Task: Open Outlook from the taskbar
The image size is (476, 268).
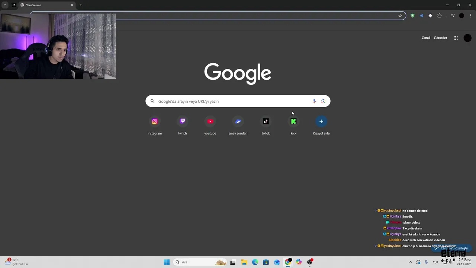Action: point(277,262)
